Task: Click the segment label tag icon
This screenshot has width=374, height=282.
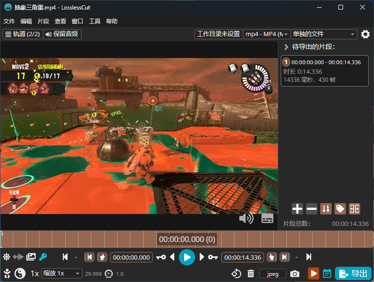Action: tap(340, 209)
